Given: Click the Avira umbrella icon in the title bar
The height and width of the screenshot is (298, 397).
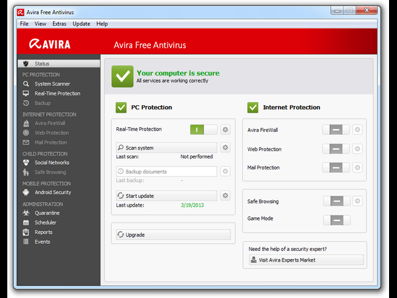Looking at the screenshot, I should pyautogui.click(x=21, y=12).
